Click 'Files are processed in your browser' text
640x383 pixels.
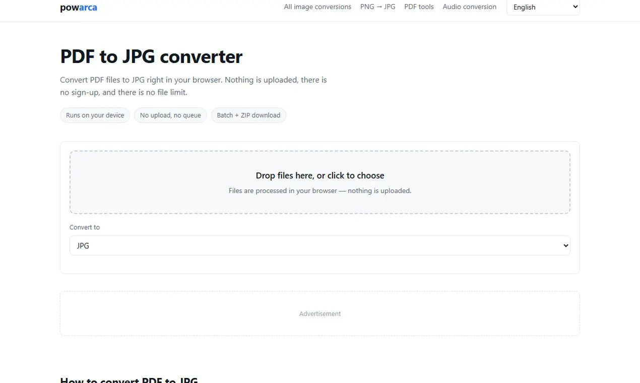(x=320, y=191)
